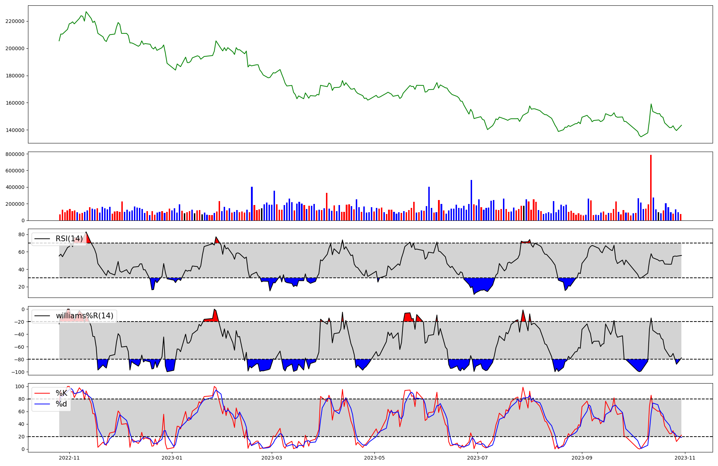
Task: Click the October 2023 price spike peak
Action: coord(651,104)
